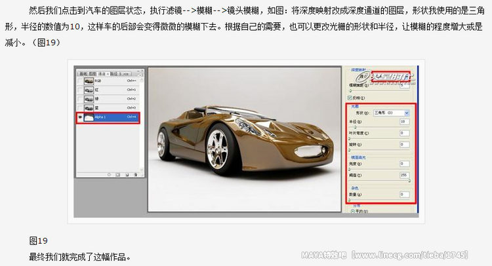Switch to the 图层 tab
492x266 pixels.
(92, 74)
